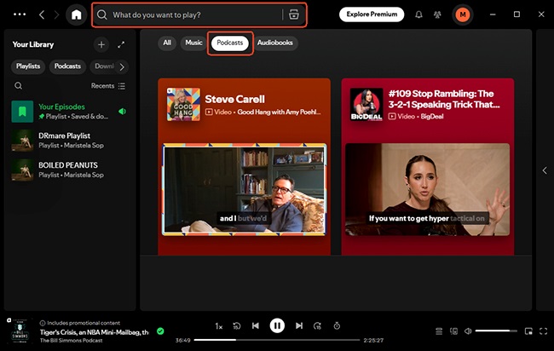
Task: Select the Music filter tab
Action: click(193, 43)
